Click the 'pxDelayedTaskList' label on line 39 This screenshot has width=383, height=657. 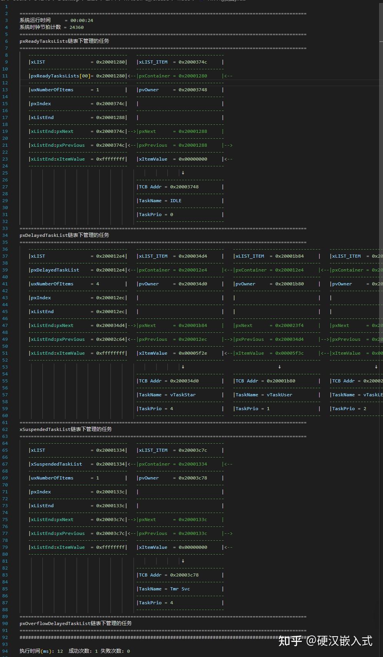click(x=55, y=270)
